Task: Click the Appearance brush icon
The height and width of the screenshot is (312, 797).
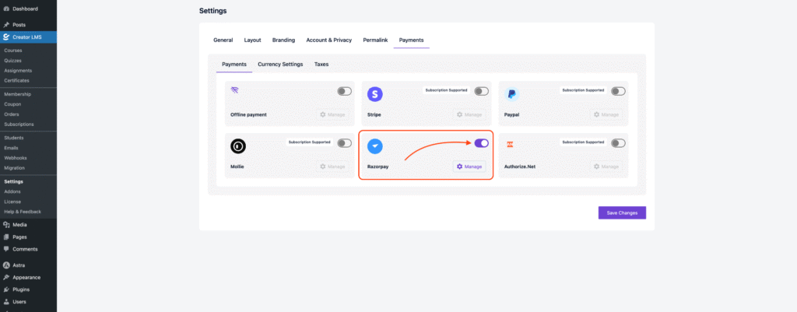Action: (x=6, y=278)
